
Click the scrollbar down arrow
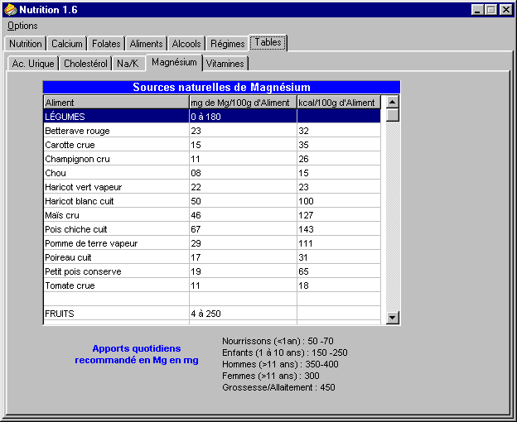tap(393, 318)
